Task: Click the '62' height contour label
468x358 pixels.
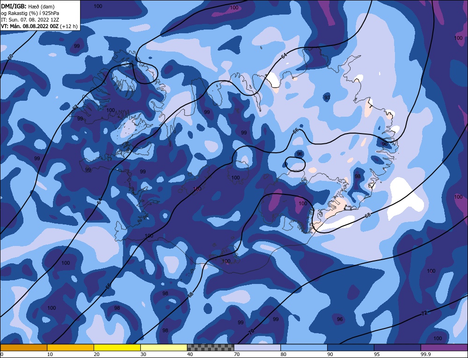Action: tap(75, 107)
